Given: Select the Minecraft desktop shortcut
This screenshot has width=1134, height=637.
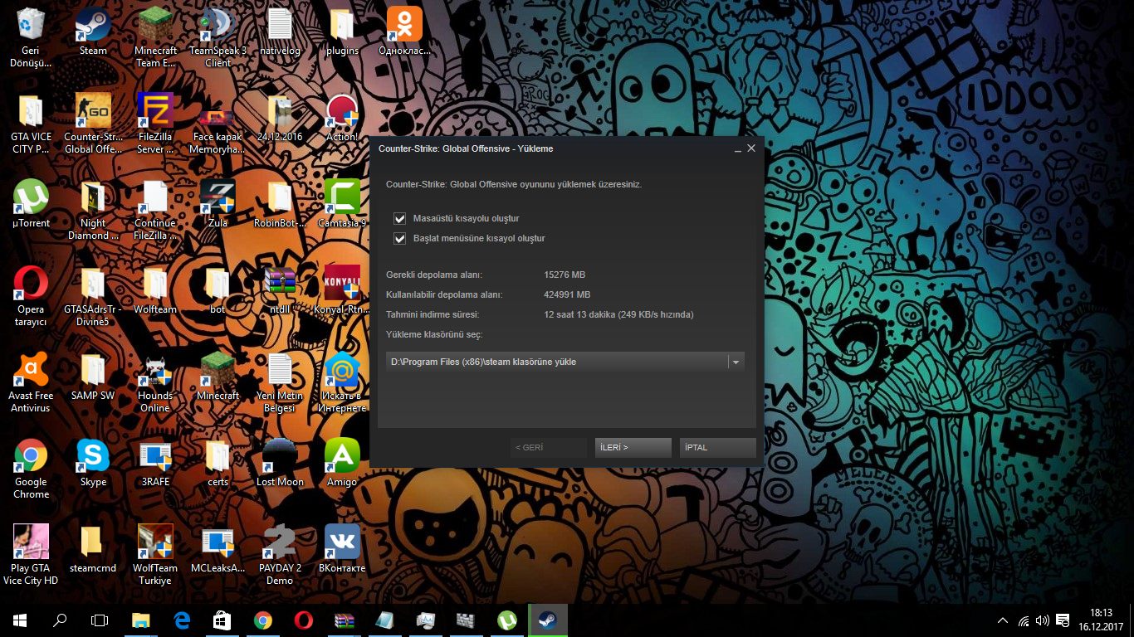Looking at the screenshot, I should pos(218,377).
